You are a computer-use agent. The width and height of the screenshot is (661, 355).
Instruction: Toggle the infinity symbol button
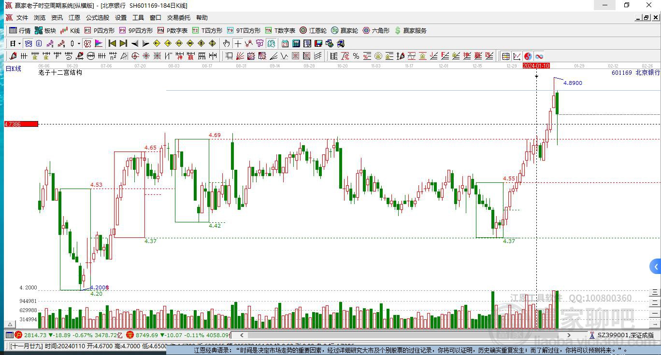(x=539, y=56)
